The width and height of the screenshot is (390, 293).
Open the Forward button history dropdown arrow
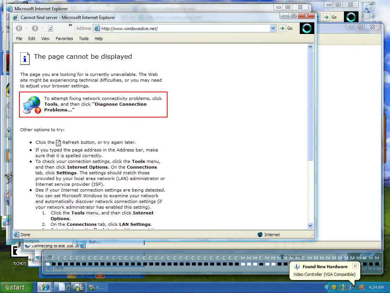pos(42,28)
